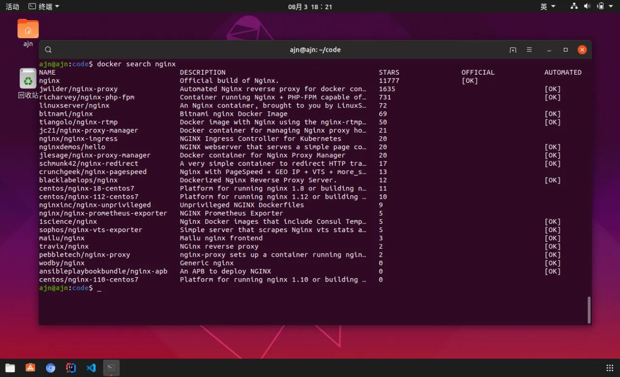Click linuxserver/nginx row name

[74, 105]
